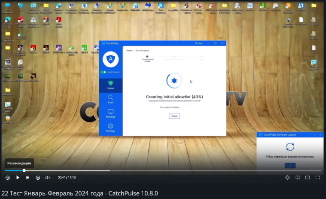This screenshot has width=326, height=199.
Task: Open CatchPulse Settings gear in sidebar
Action: click(x=110, y=128)
